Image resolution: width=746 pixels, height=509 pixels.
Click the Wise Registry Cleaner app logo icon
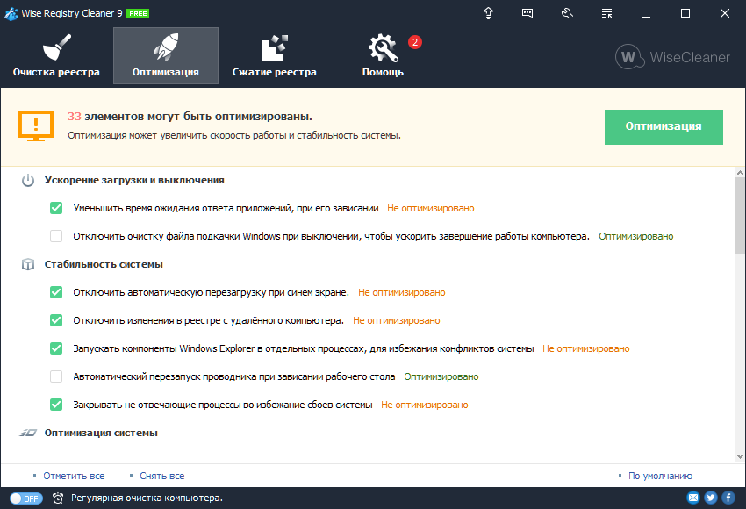click(x=11, y=14)
